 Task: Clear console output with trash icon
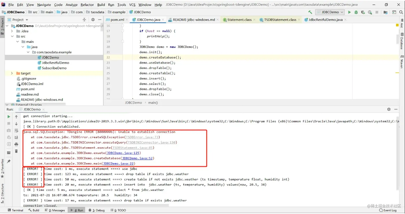click(x=16, y=151)
